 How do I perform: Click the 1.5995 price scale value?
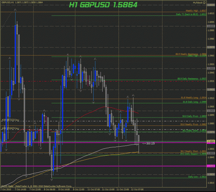click(211, 30)
